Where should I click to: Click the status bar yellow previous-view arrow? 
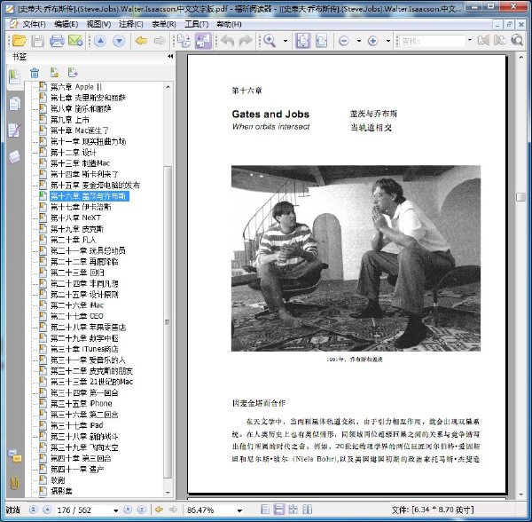pos(159,510)
